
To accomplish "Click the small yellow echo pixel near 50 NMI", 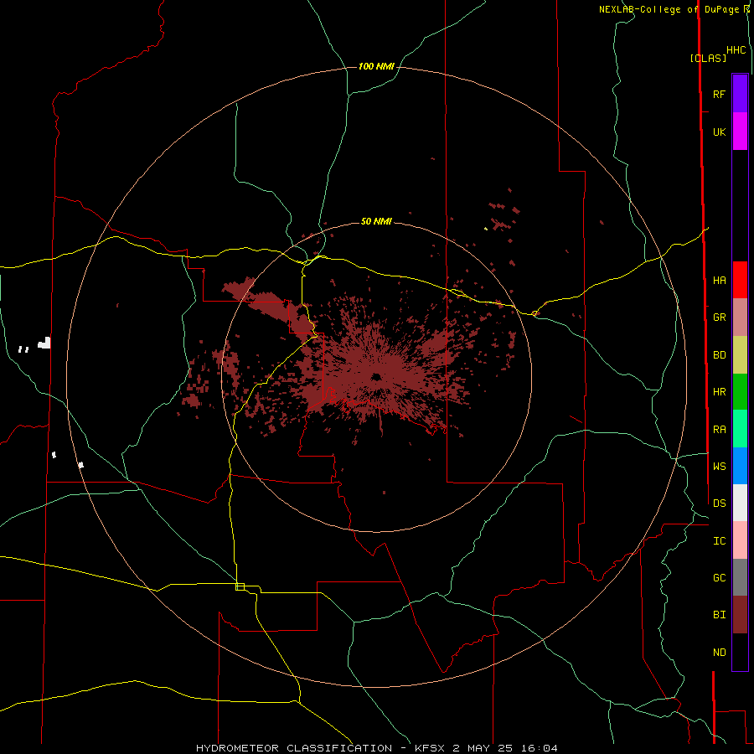I will 486,229.
